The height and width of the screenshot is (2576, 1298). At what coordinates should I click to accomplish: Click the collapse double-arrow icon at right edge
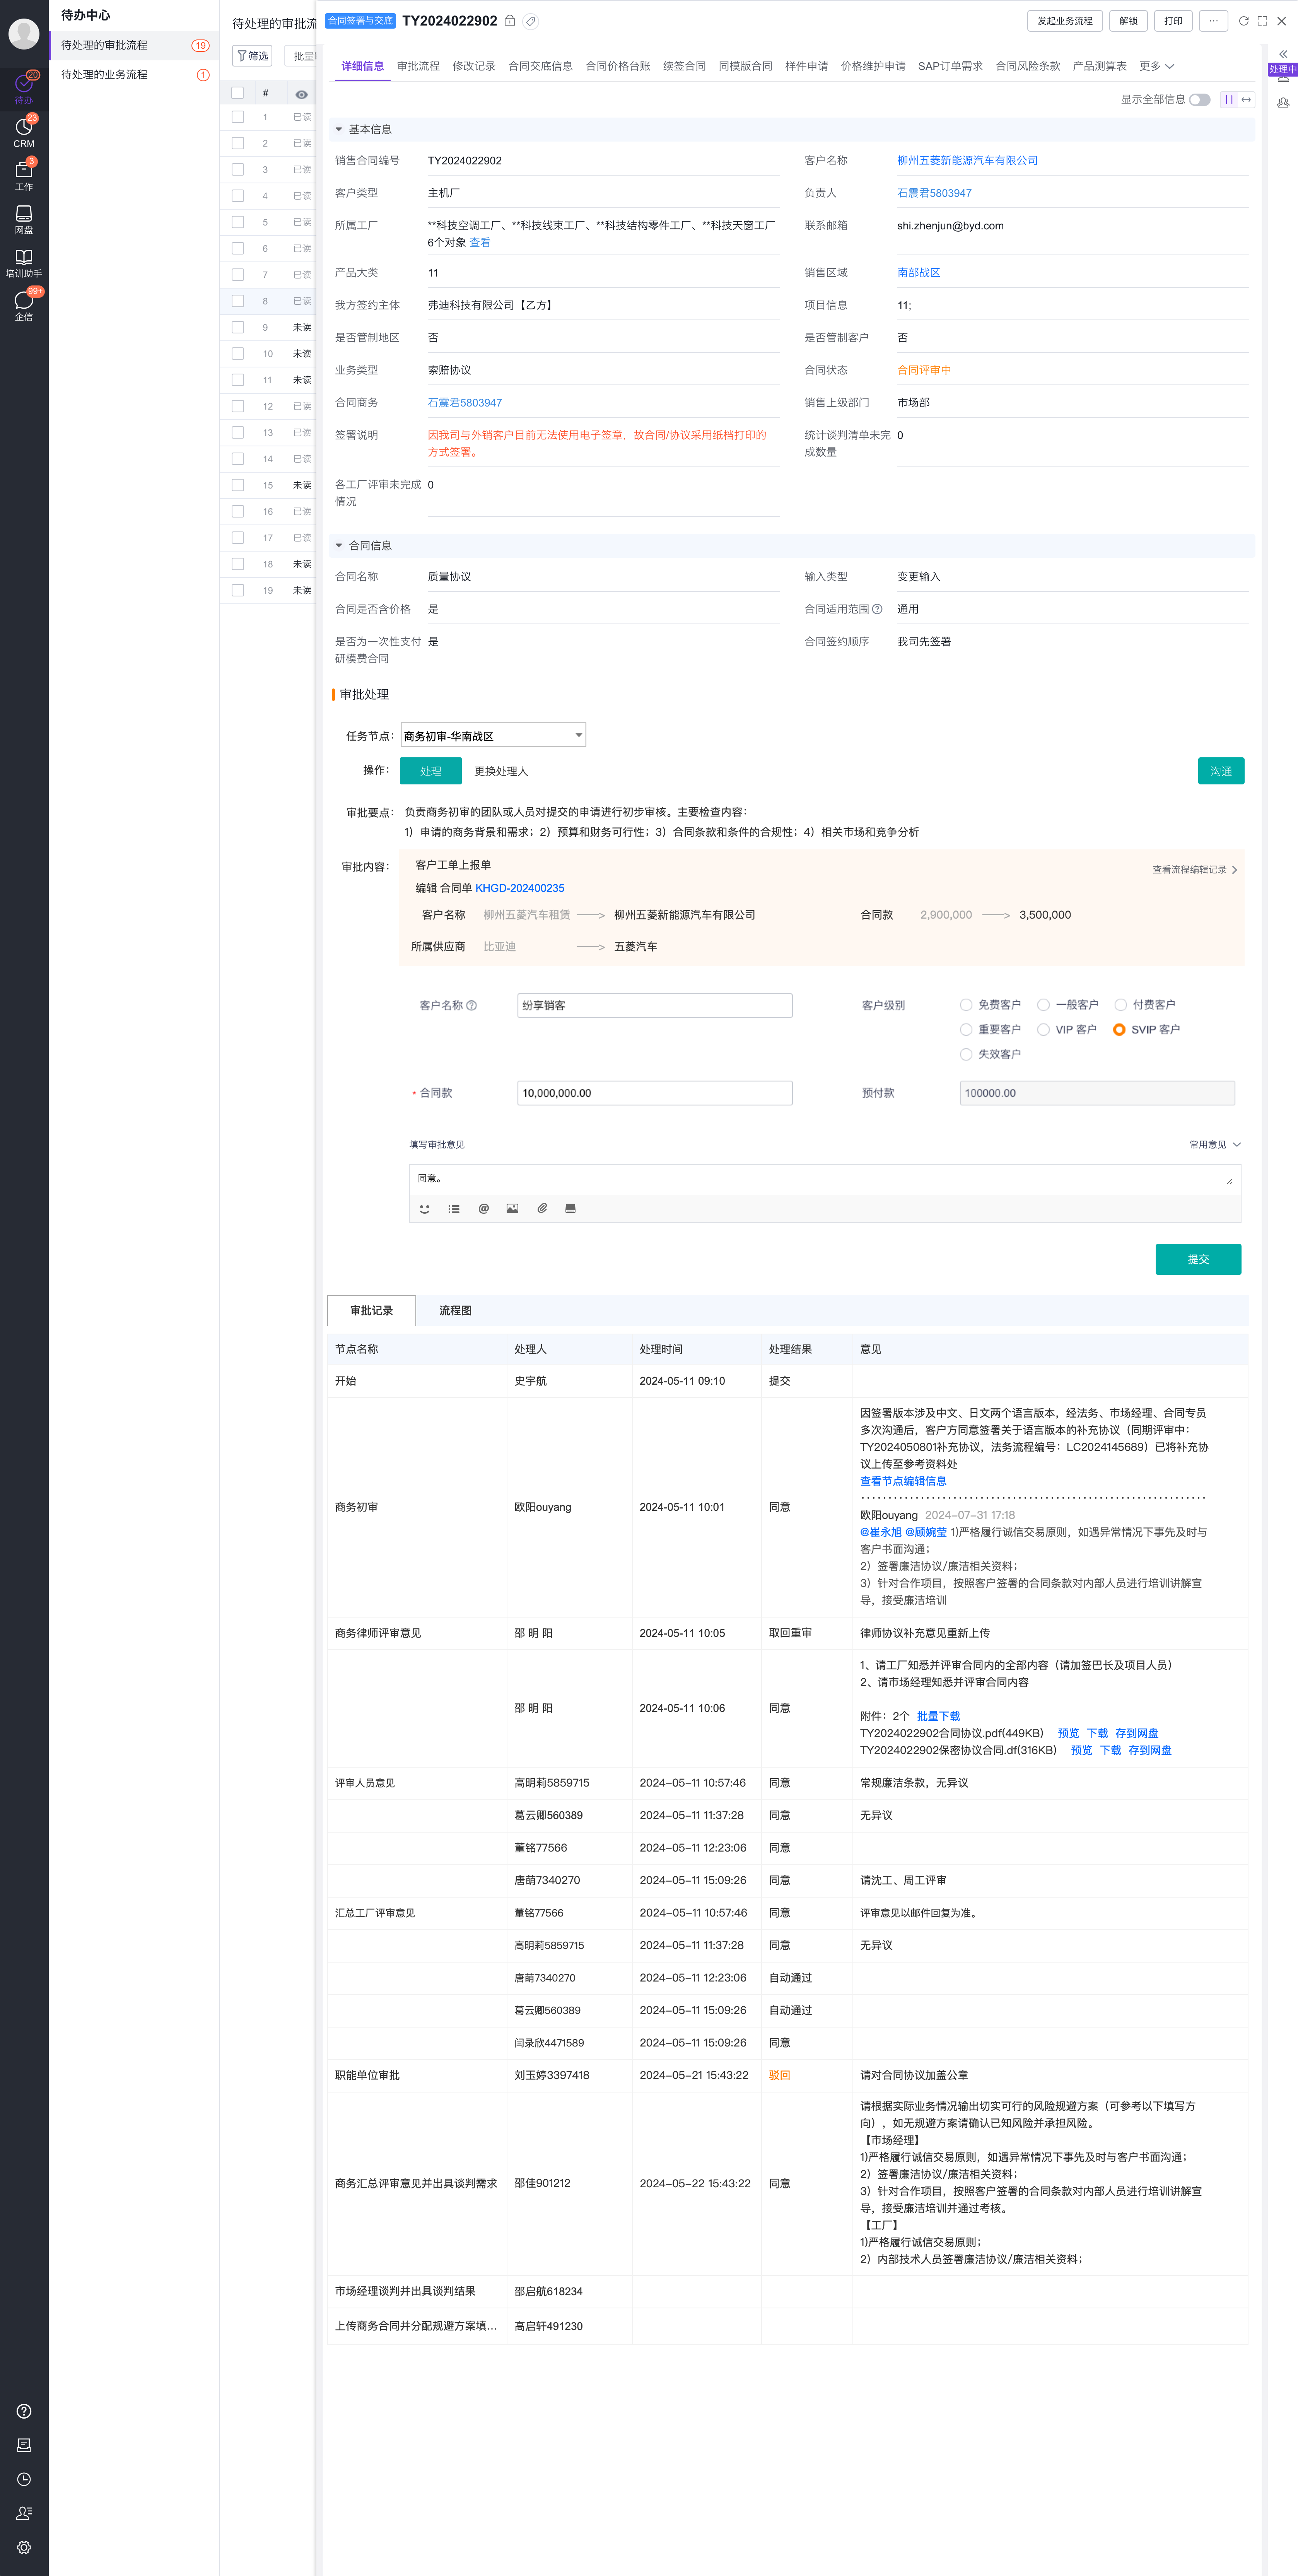click(x=1282, y=54)
